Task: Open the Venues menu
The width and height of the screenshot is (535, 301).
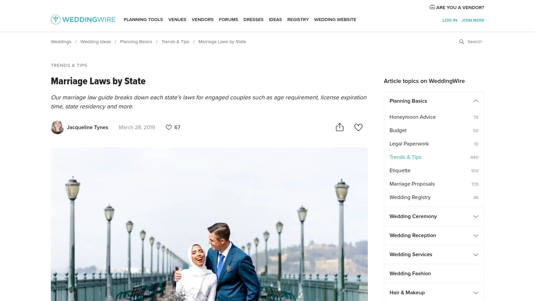Action: click(177, 20)
